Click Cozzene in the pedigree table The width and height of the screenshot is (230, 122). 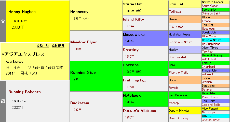pos(131,65)
